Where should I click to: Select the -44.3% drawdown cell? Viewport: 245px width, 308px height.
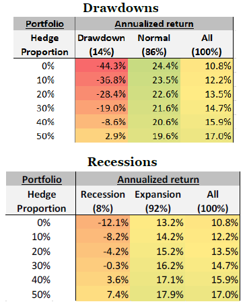click(102, 66)
